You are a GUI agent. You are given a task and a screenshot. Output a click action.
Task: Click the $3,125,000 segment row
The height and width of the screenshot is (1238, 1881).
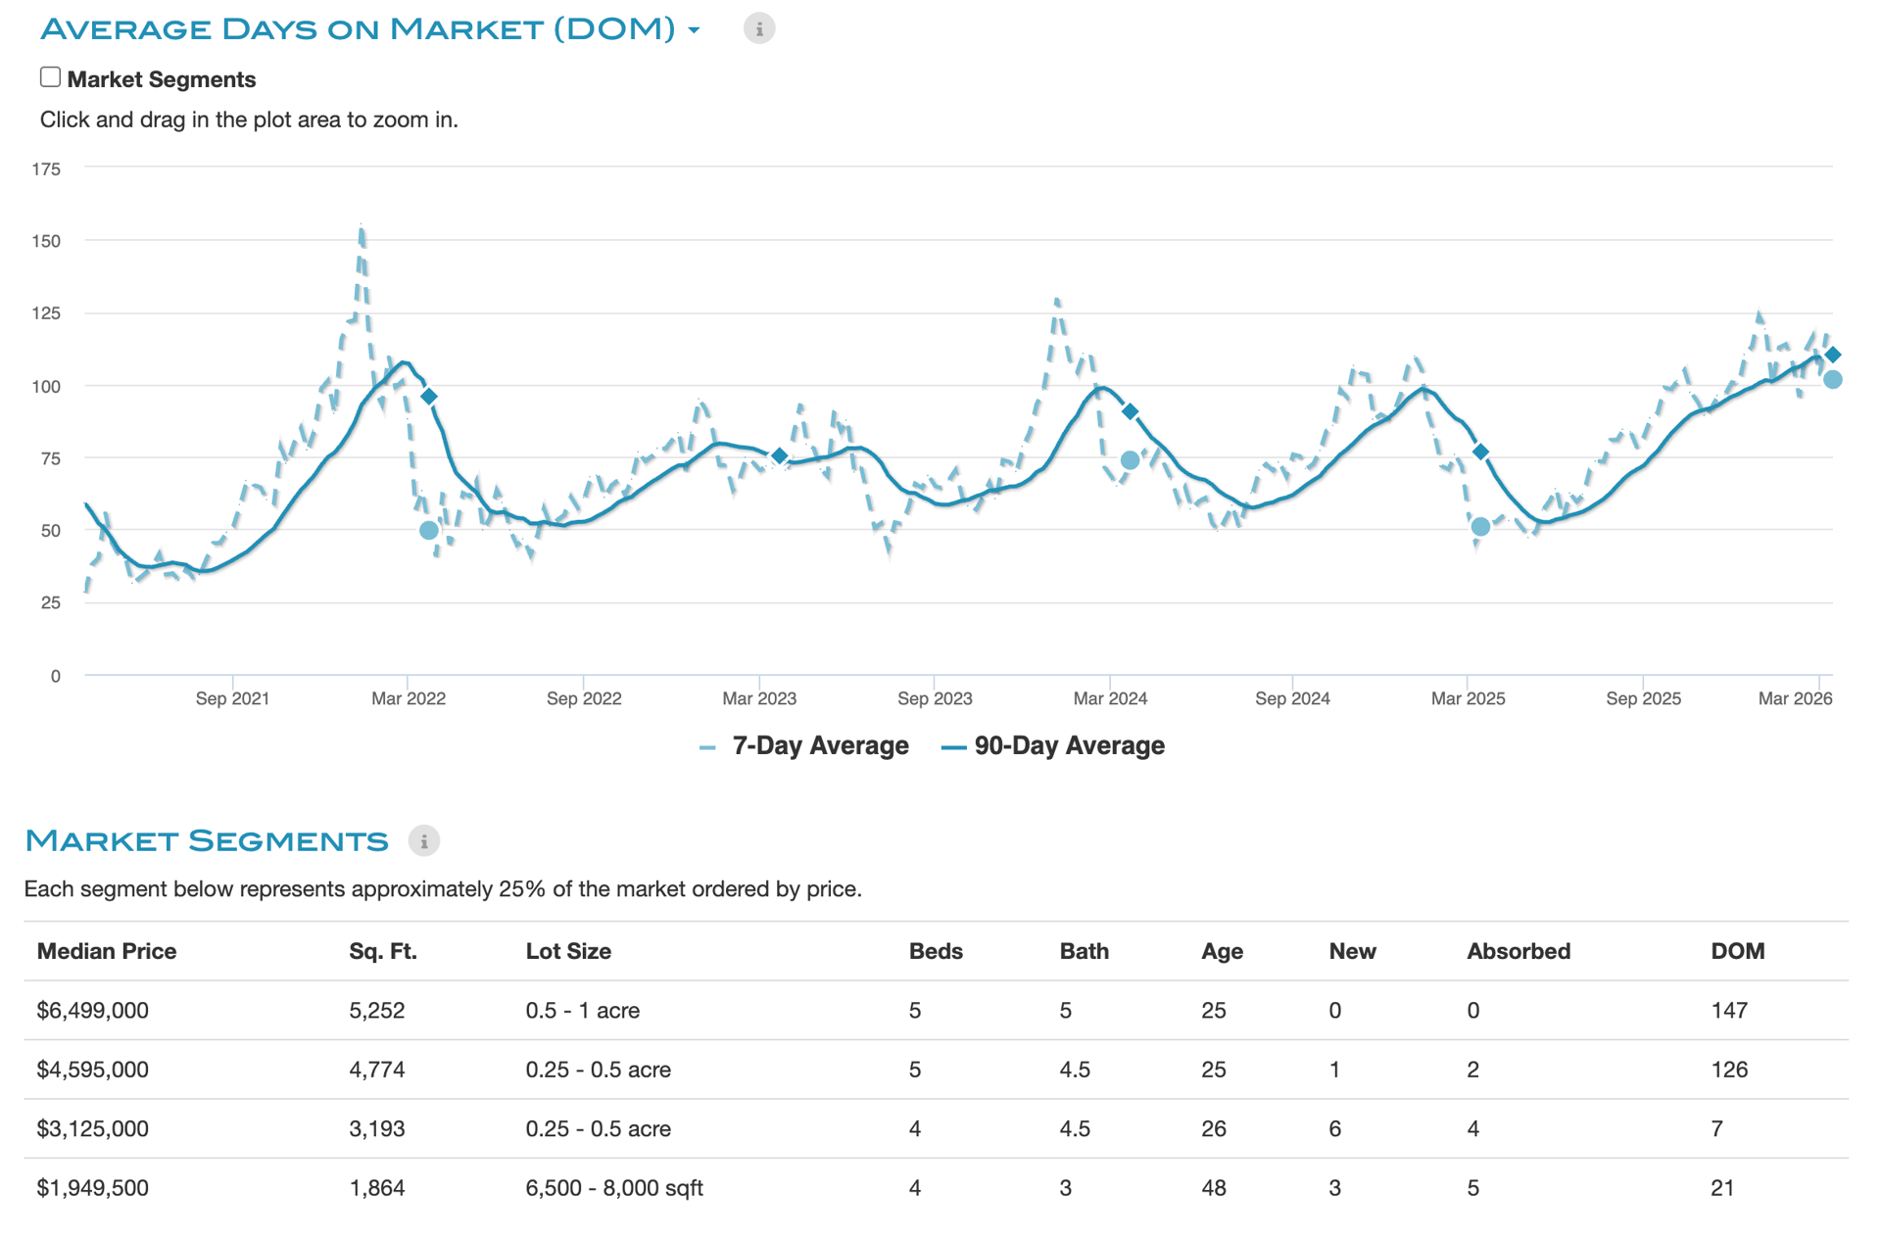coord(93,1129)
